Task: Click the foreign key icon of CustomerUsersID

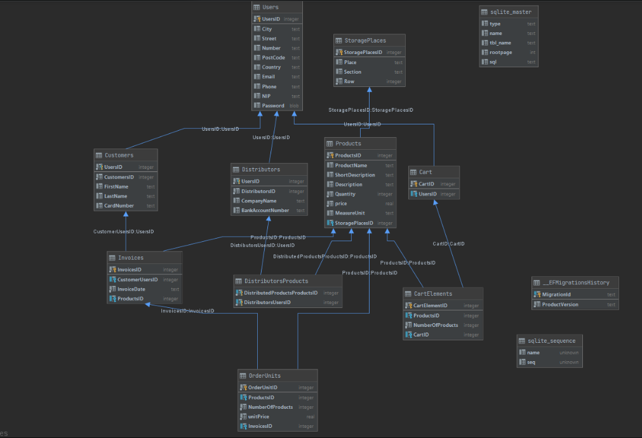Action: pyautogui.click(x=112, y=279)
